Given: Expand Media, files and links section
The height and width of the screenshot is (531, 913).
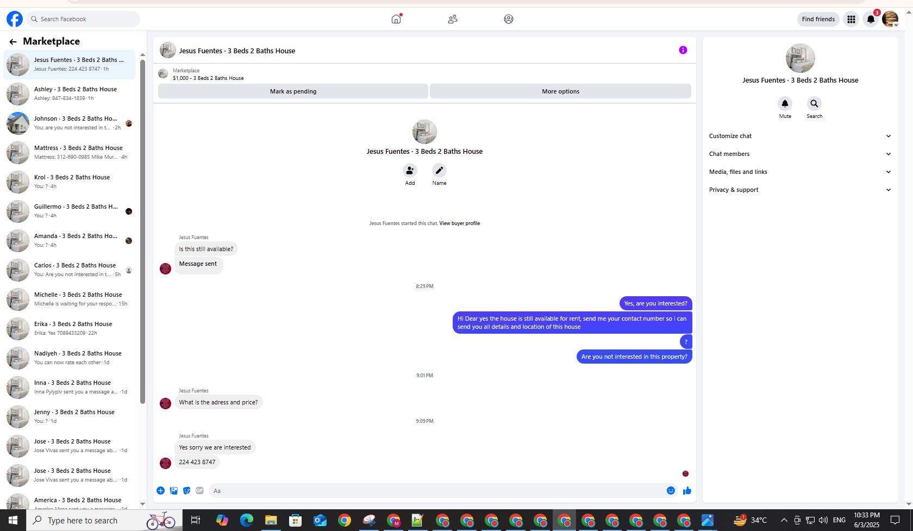Looking at the screenshot, I should pos(800,172).
